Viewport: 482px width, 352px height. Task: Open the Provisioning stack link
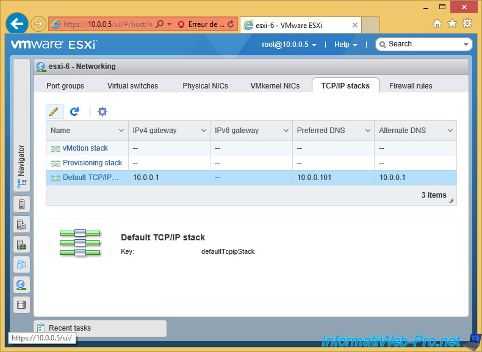pos(92,163)
